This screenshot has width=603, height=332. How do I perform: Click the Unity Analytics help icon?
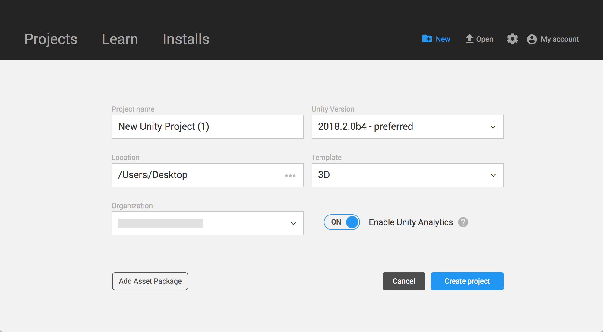point(463,222)
